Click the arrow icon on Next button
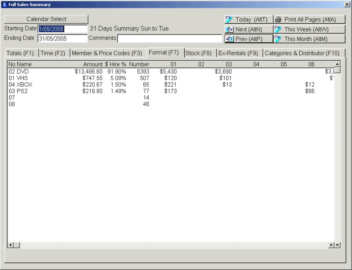 229,29
